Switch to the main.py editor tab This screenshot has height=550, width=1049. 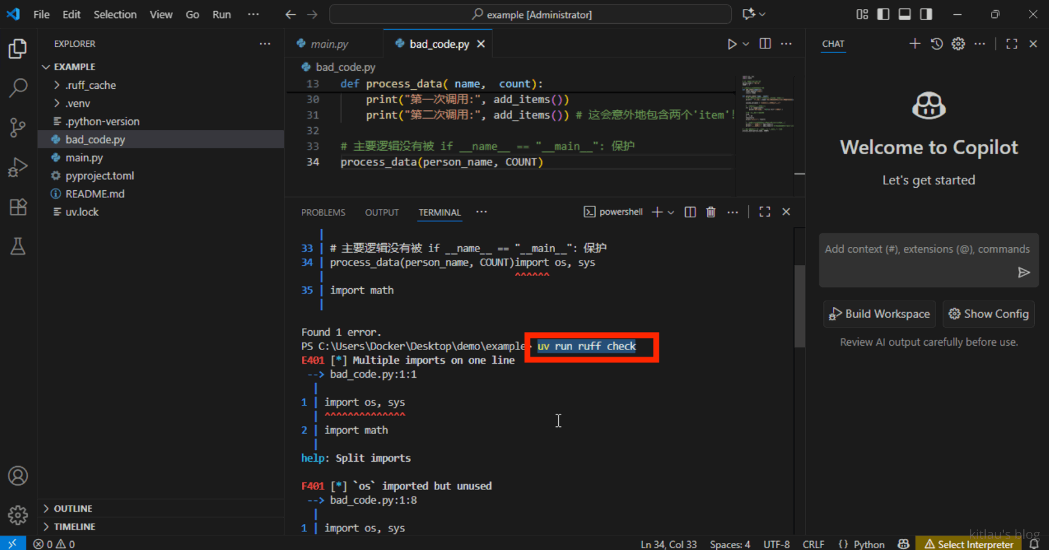[329, 44]
